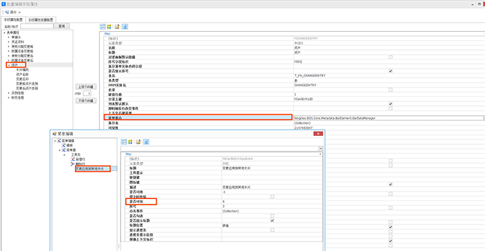Click the categorized view icon in main property toolbar

(103, 26)
